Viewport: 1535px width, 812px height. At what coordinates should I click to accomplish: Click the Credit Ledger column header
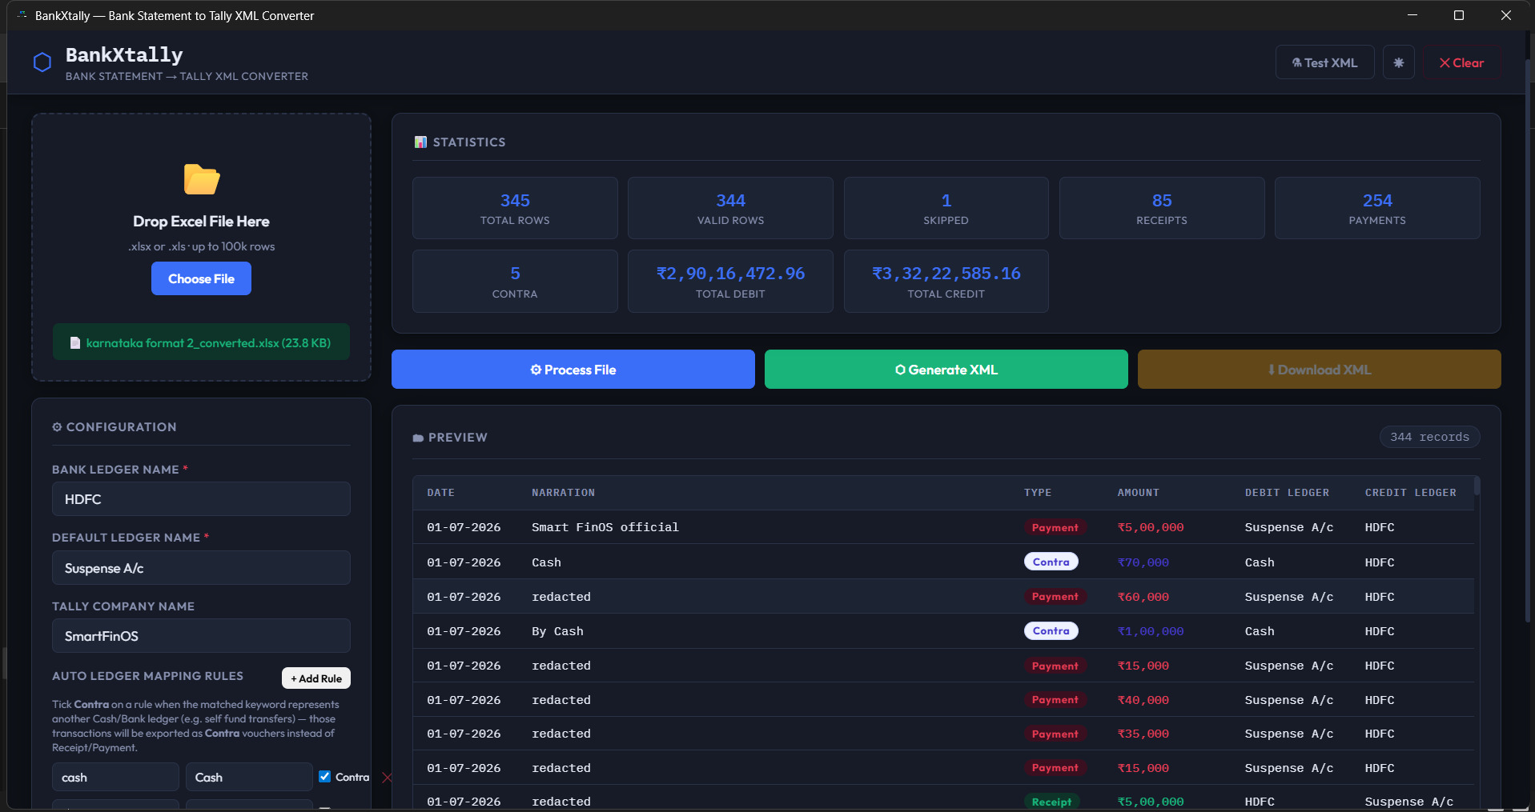click(x=1410, y=493)
